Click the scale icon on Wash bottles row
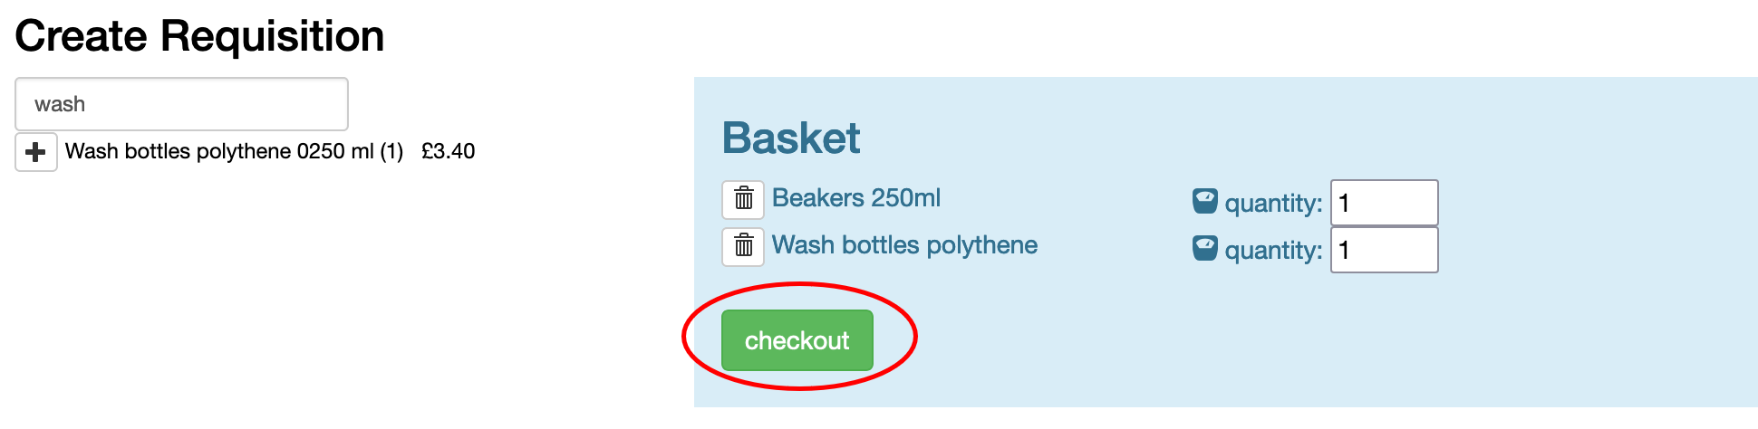Viewport: 1758px width, 429px height. pyautogui.click(x=1205, y=248)
